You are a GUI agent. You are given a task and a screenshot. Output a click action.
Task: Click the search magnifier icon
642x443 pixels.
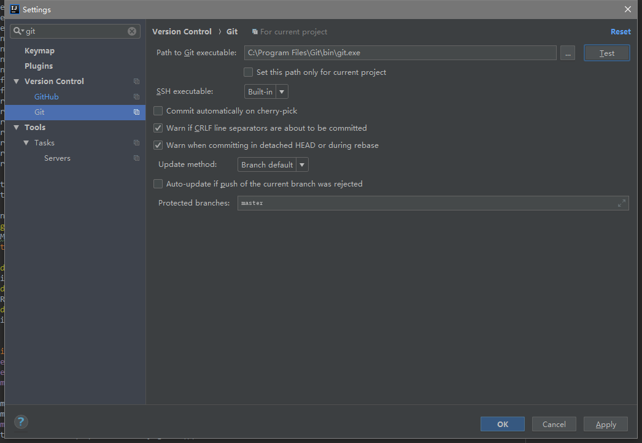pos(18,31)
